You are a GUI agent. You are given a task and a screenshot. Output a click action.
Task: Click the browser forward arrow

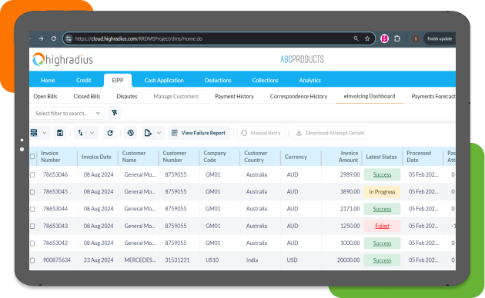(x=41, y=38)
